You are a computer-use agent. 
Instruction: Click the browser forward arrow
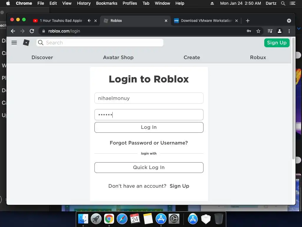pyautogui.click(x=22, y=31)
